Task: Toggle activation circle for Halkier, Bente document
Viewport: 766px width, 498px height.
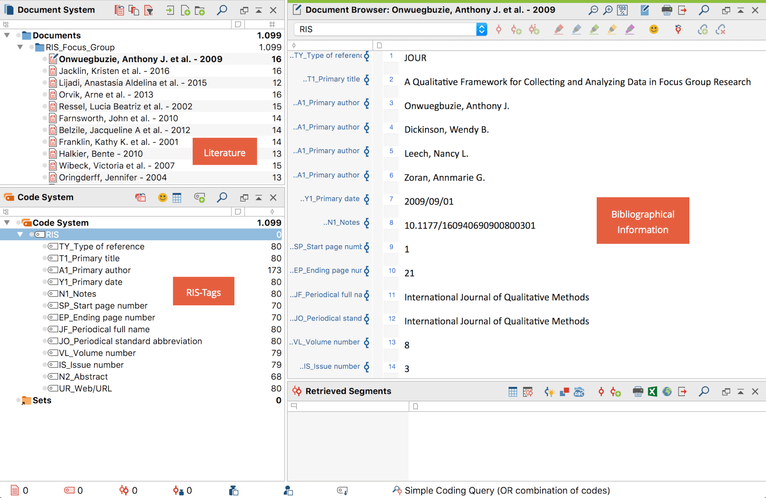Action: [x=44, y=154]
